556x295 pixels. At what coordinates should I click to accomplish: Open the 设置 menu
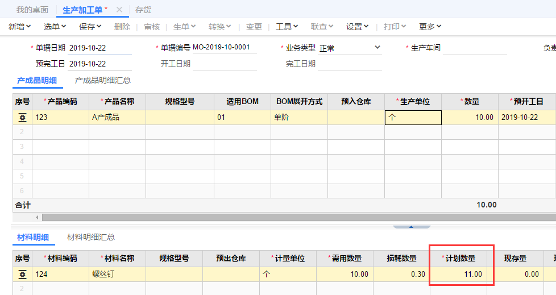click(358, 27)
